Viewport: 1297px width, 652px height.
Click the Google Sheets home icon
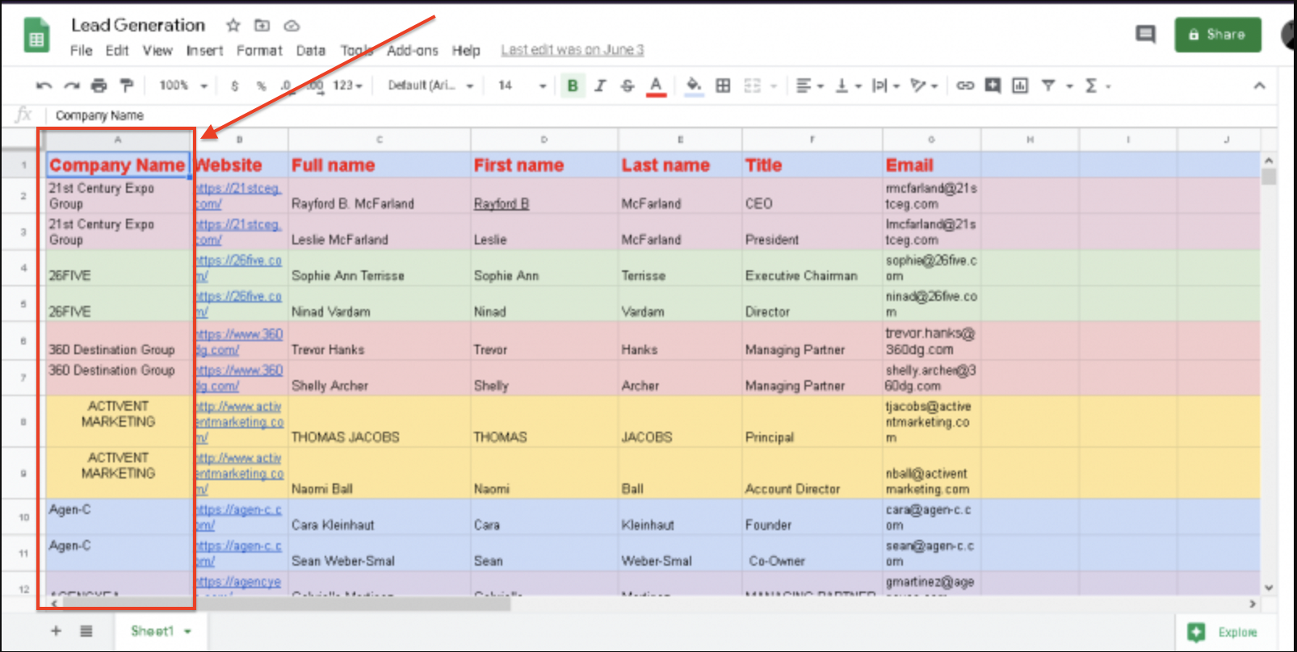tap(36, 36)
